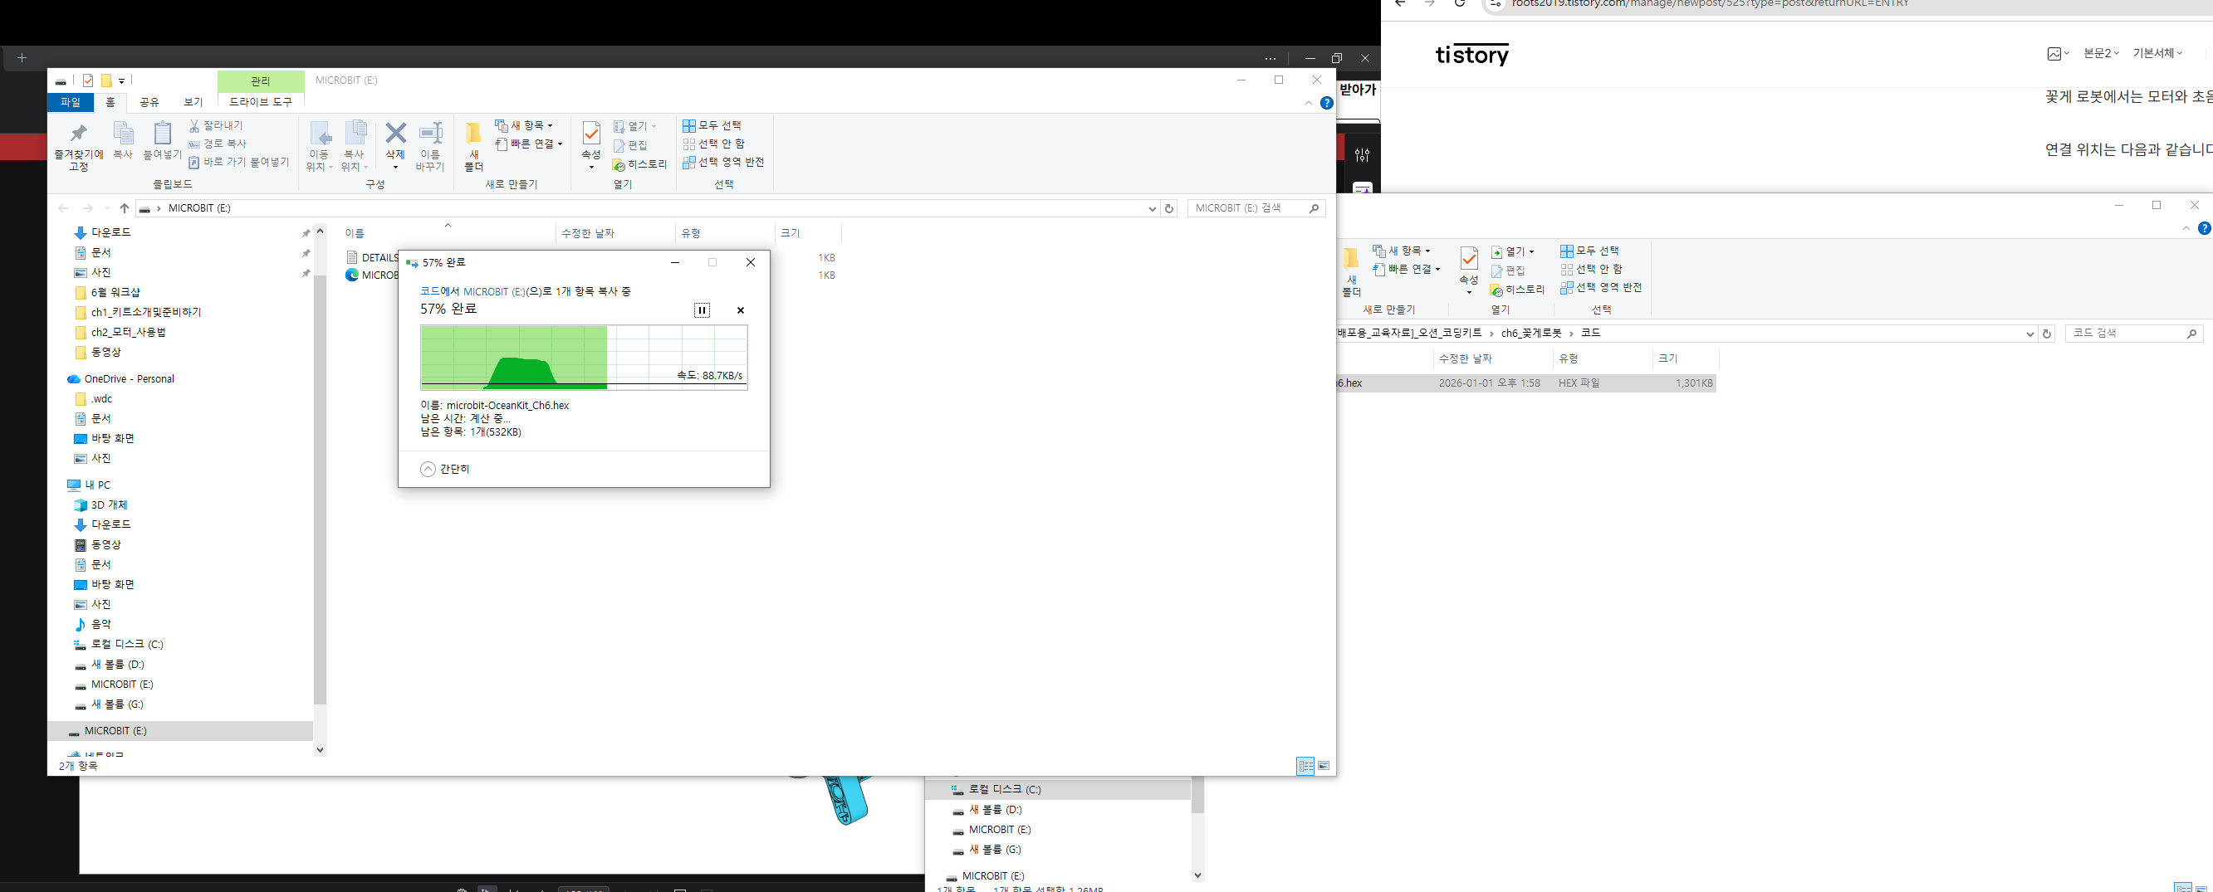
Task: Switch to details view in status bar
Action: (x=1306, y=766)
